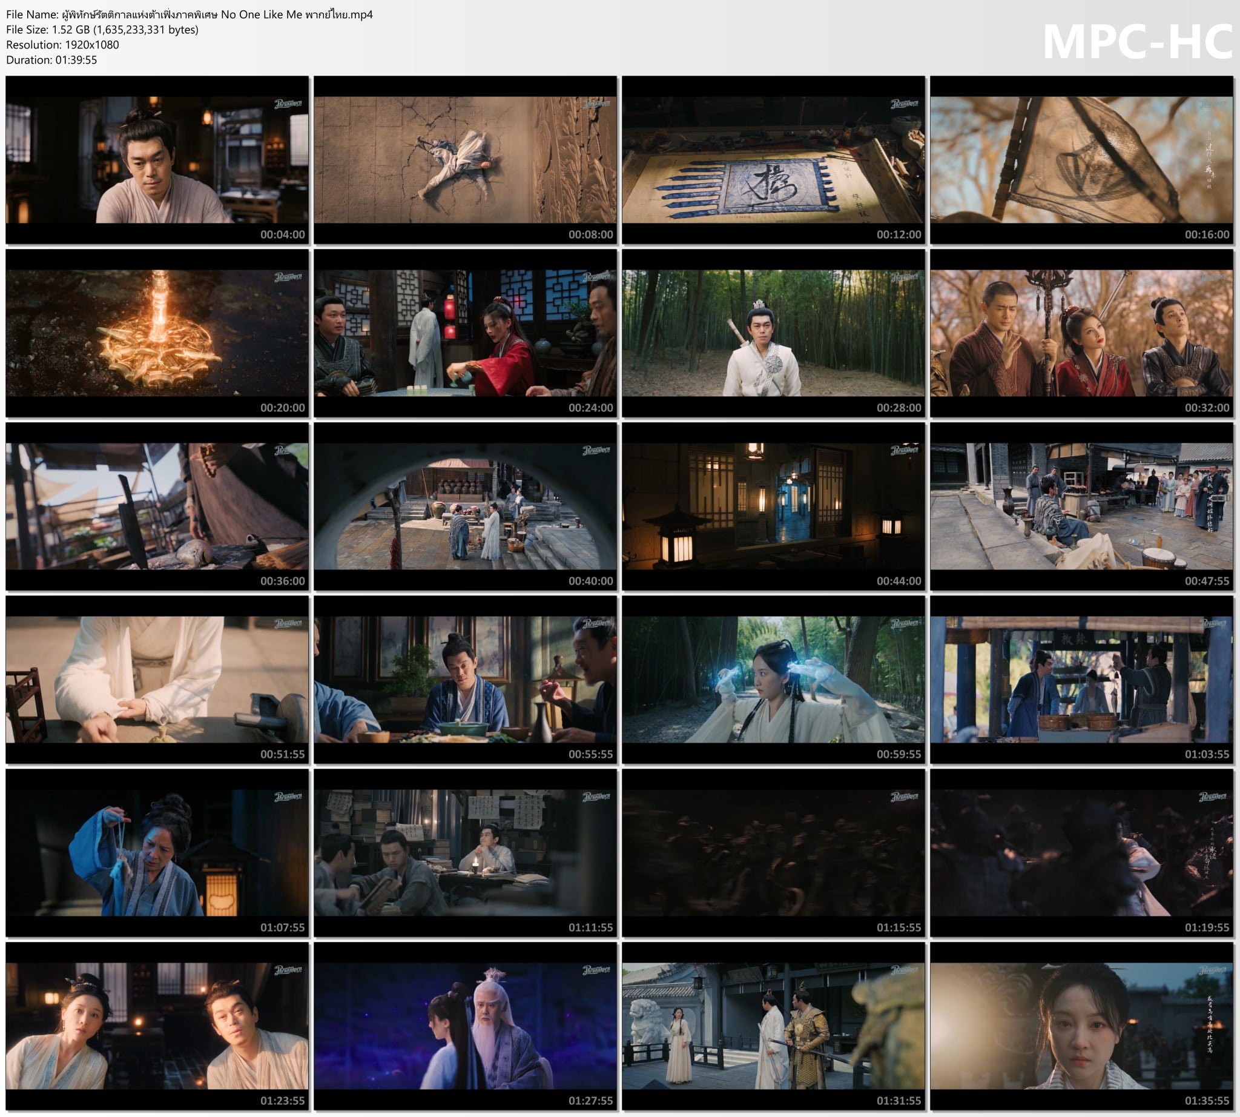Select the dinner scene thumbnail at 00:55:55
Screen dimensions: 1240x1117
(465, 680)
